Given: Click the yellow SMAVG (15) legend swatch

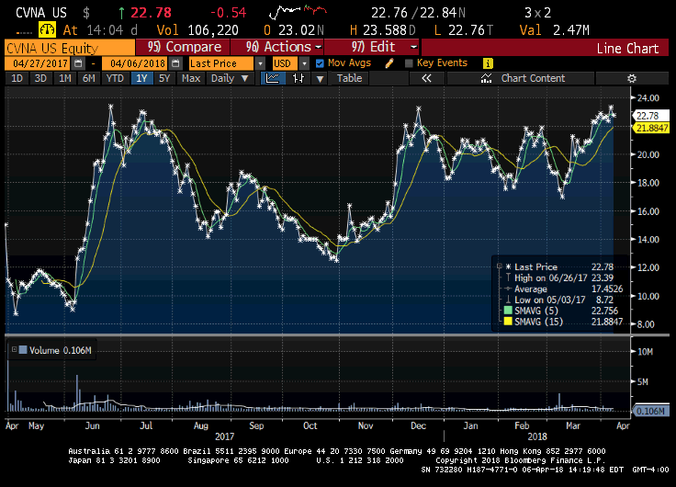Looking at the screenshot, I should (508, 322).
